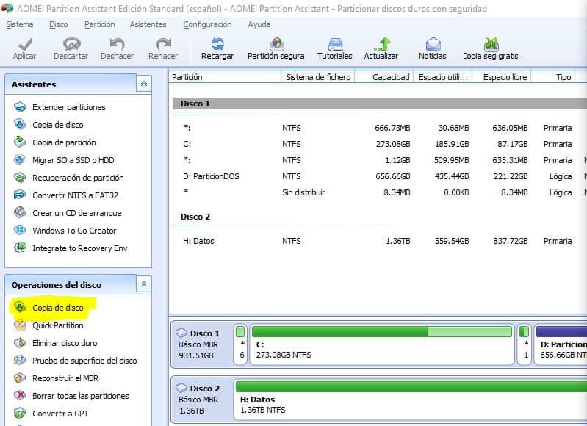This screenshot has height=426, width=587.
Task: Select the C: partition bar in disk map
Action: (x=382, y=344)
